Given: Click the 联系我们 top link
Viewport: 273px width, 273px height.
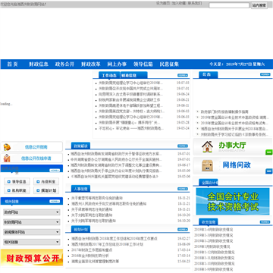Looking at the screenshot, I should [195, 3].
